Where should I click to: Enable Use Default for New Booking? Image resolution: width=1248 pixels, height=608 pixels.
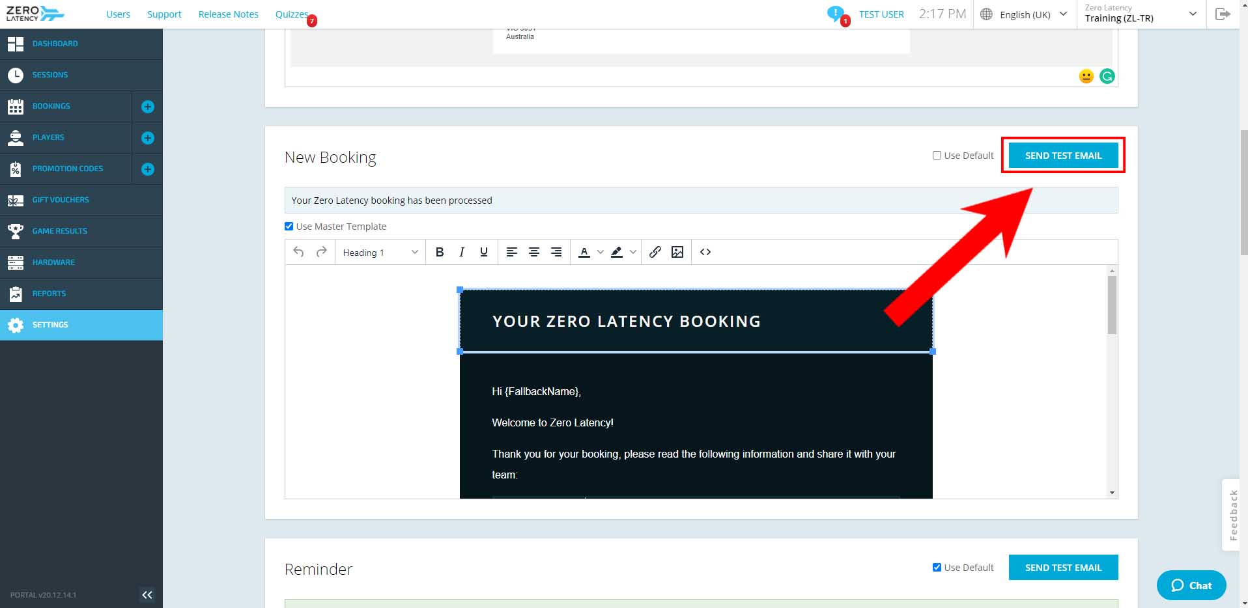[937, 156]
